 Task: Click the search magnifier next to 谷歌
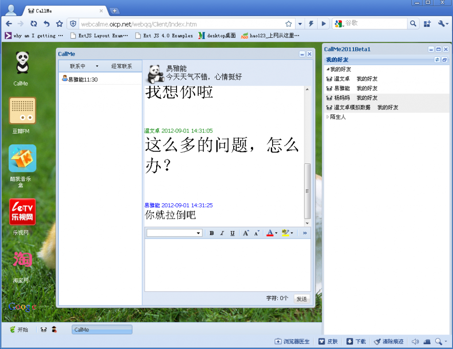click(x=413, y=24)
